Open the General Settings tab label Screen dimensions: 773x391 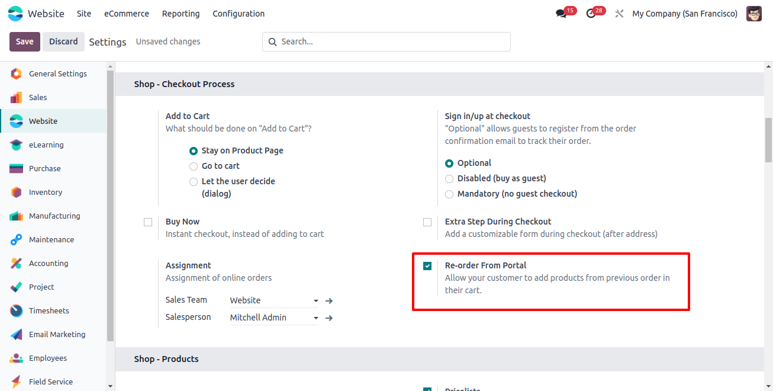(x=58, y=73)
